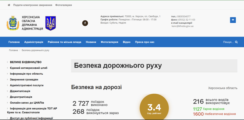Click 'ХЕРСОНСЬКА ОБЛАСНА ДЕРЖАВНА АДМІНІСТРАЦІЯ' title
Viewport: 244px width, 120px height.
[32, 23]
